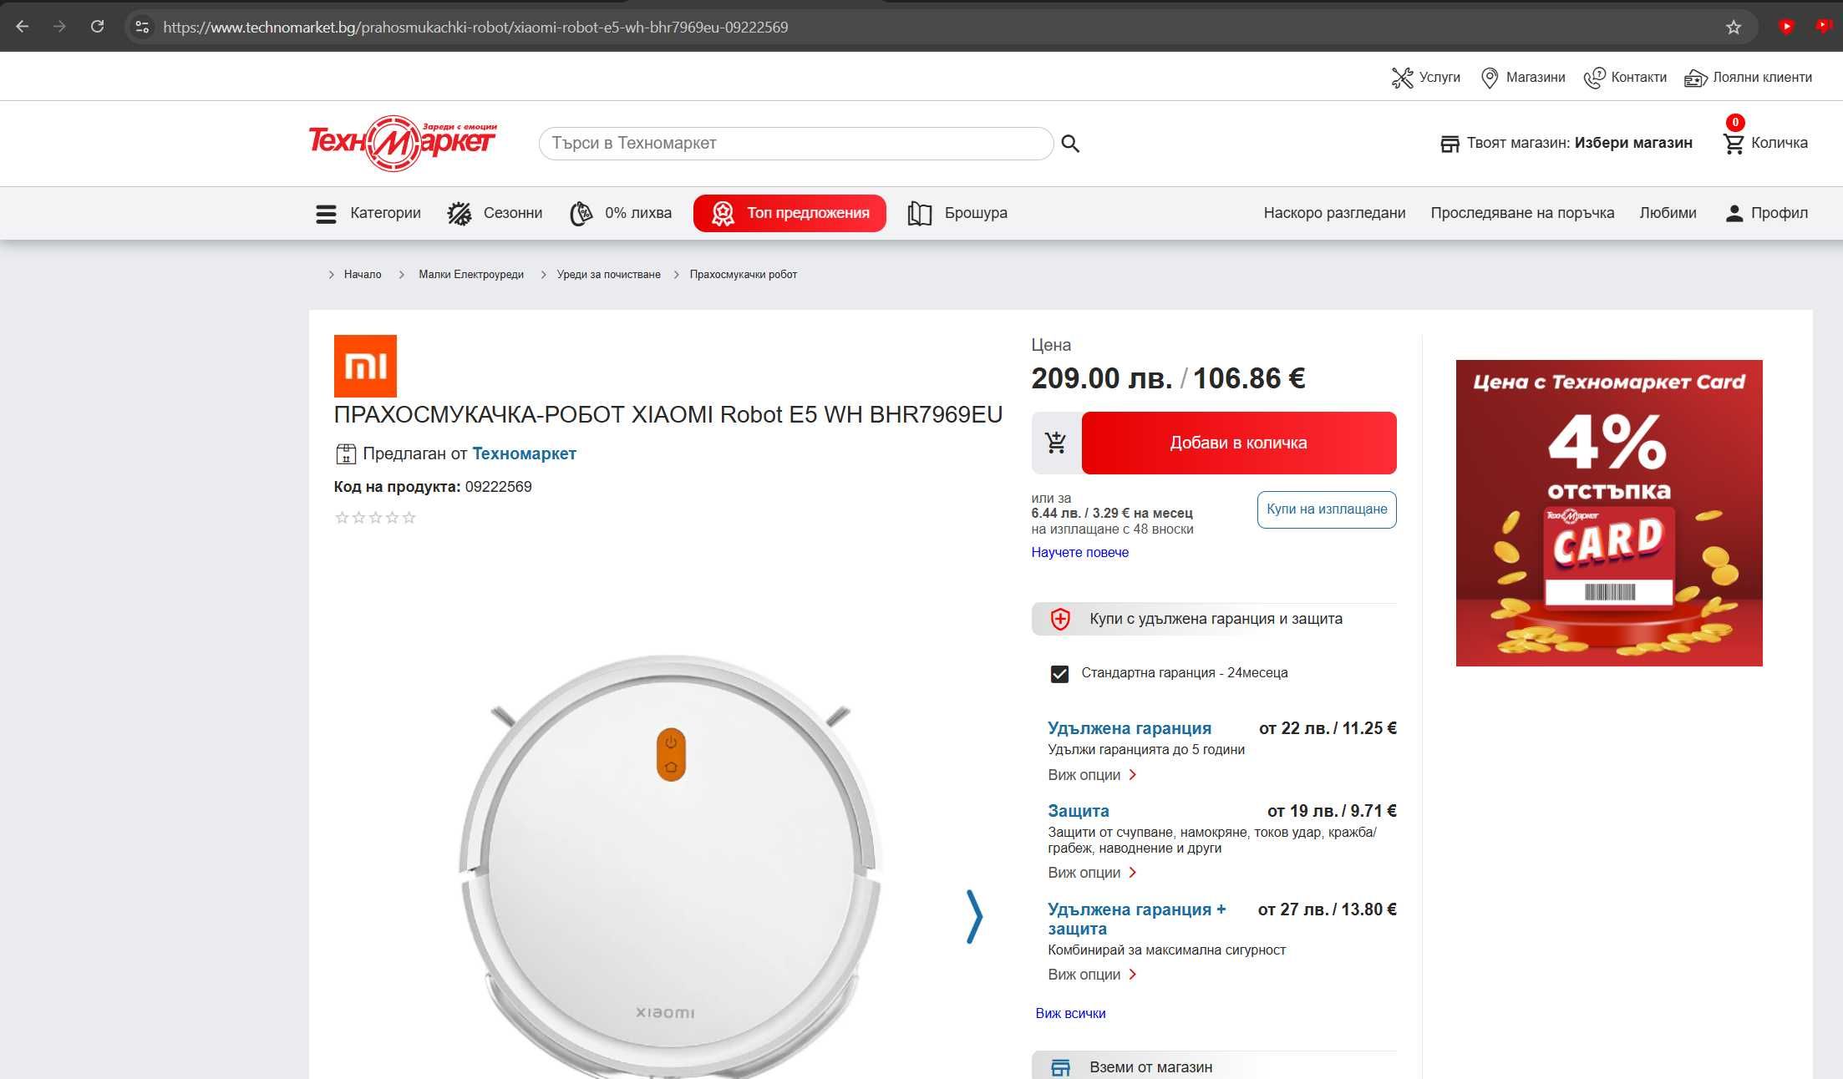Open the Топ предложения tab
The width and height of the screenshot is (1843, 1079).
coord(789,213)
